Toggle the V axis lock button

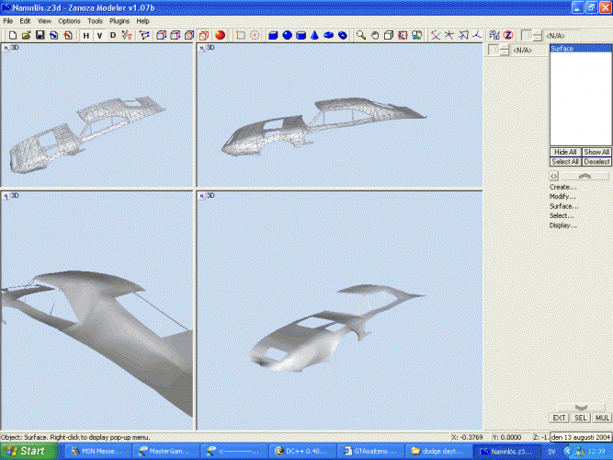pyautogui.click(x=99, y=35)
